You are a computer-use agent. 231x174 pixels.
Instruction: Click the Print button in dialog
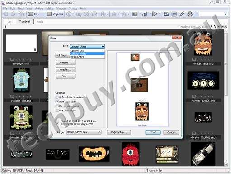click(153, 132)
